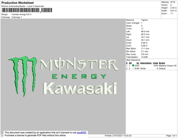178x138 pixels.
Task: Select the height value 2.53 in
Action: pyautogui.click(x=174, y=8)
